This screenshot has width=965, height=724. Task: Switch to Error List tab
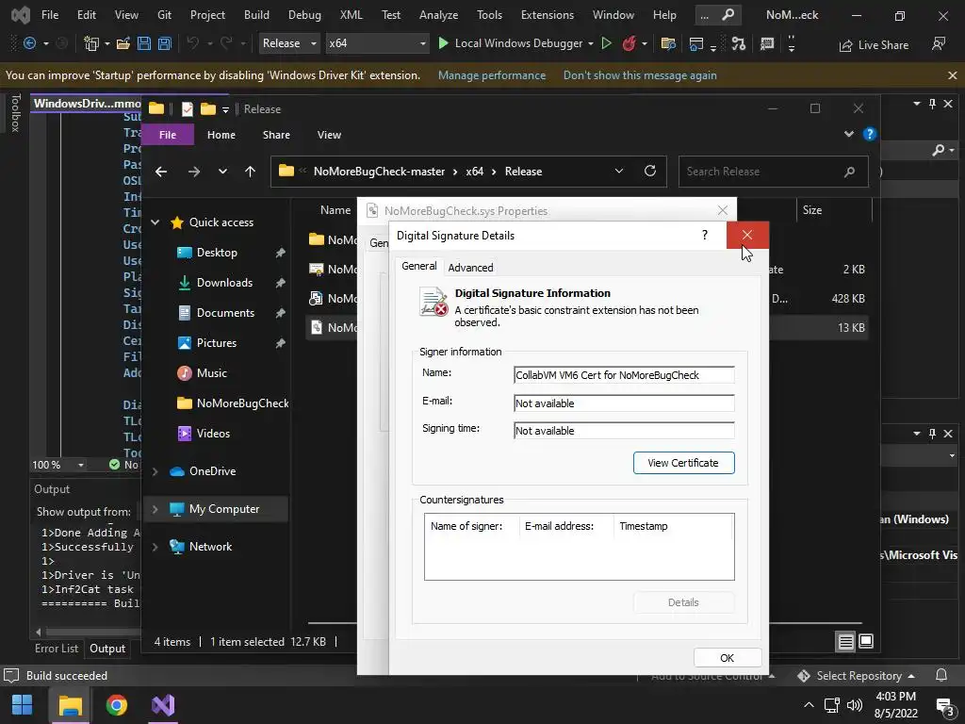click(56, 649)
